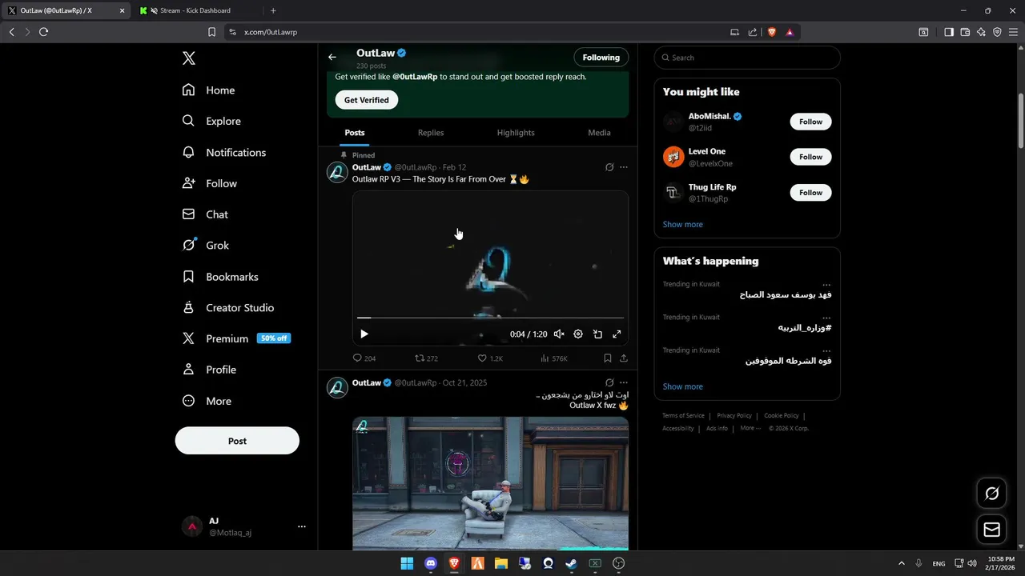Viewport: 1025px width, 576px height.
Task: Repost the pinned post, 272 reposts
Action: click(426, 358)
